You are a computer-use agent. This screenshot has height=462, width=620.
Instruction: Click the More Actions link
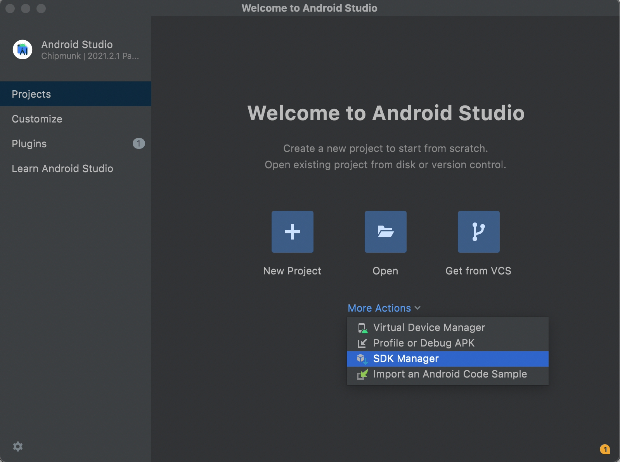point(379,308)
